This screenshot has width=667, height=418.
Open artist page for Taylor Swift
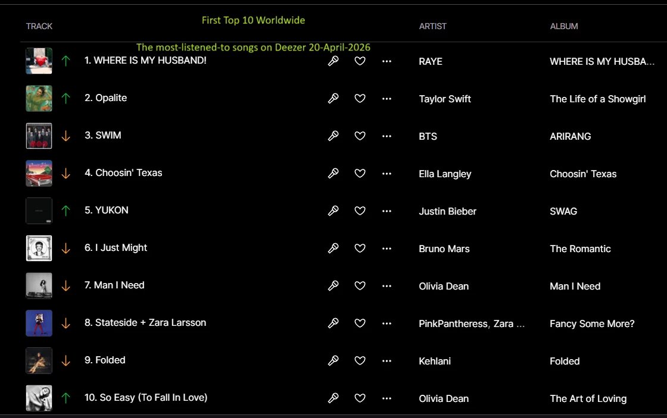(x=445, y=99)
